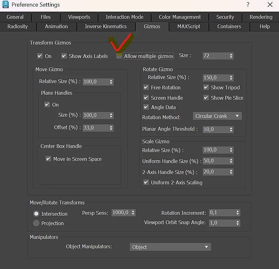
Task: Click 2-Axis Handle Size value field
Action: click(216, 172)
